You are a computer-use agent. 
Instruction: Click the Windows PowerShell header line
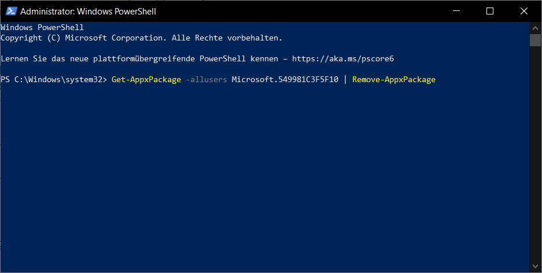tap(42, 28)
